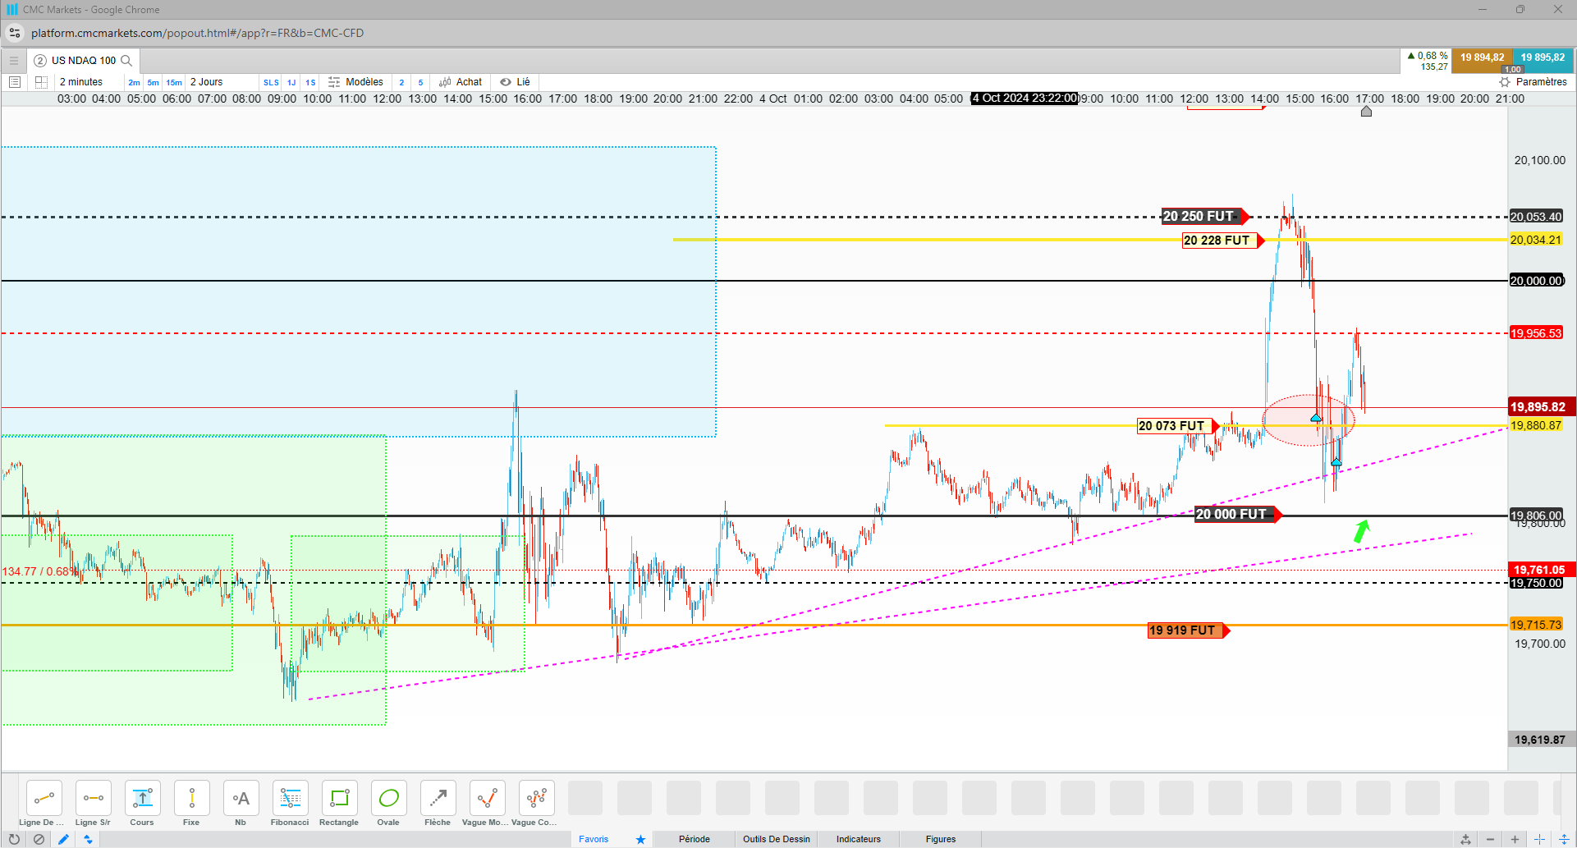Select the Ligne S/r tool

pos(93,803)
